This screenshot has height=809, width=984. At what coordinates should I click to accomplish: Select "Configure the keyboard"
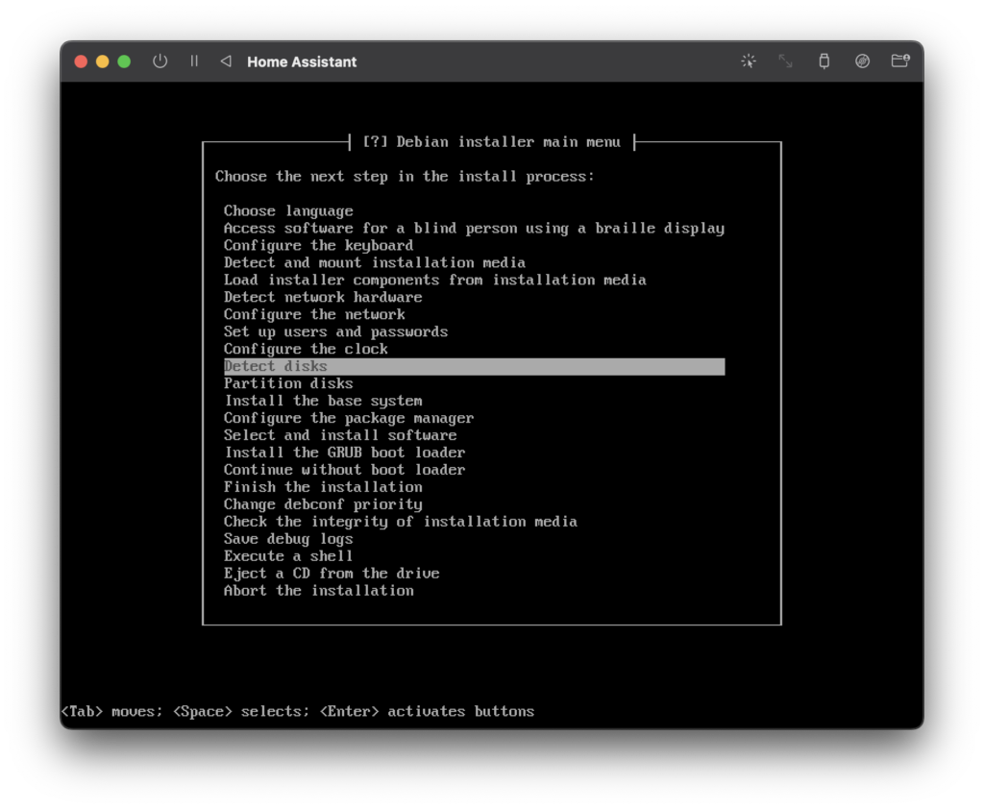point(475,245)
